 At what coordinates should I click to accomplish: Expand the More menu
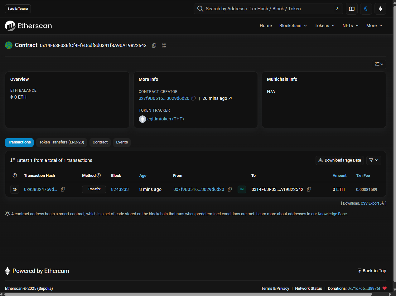click(374, 26)
